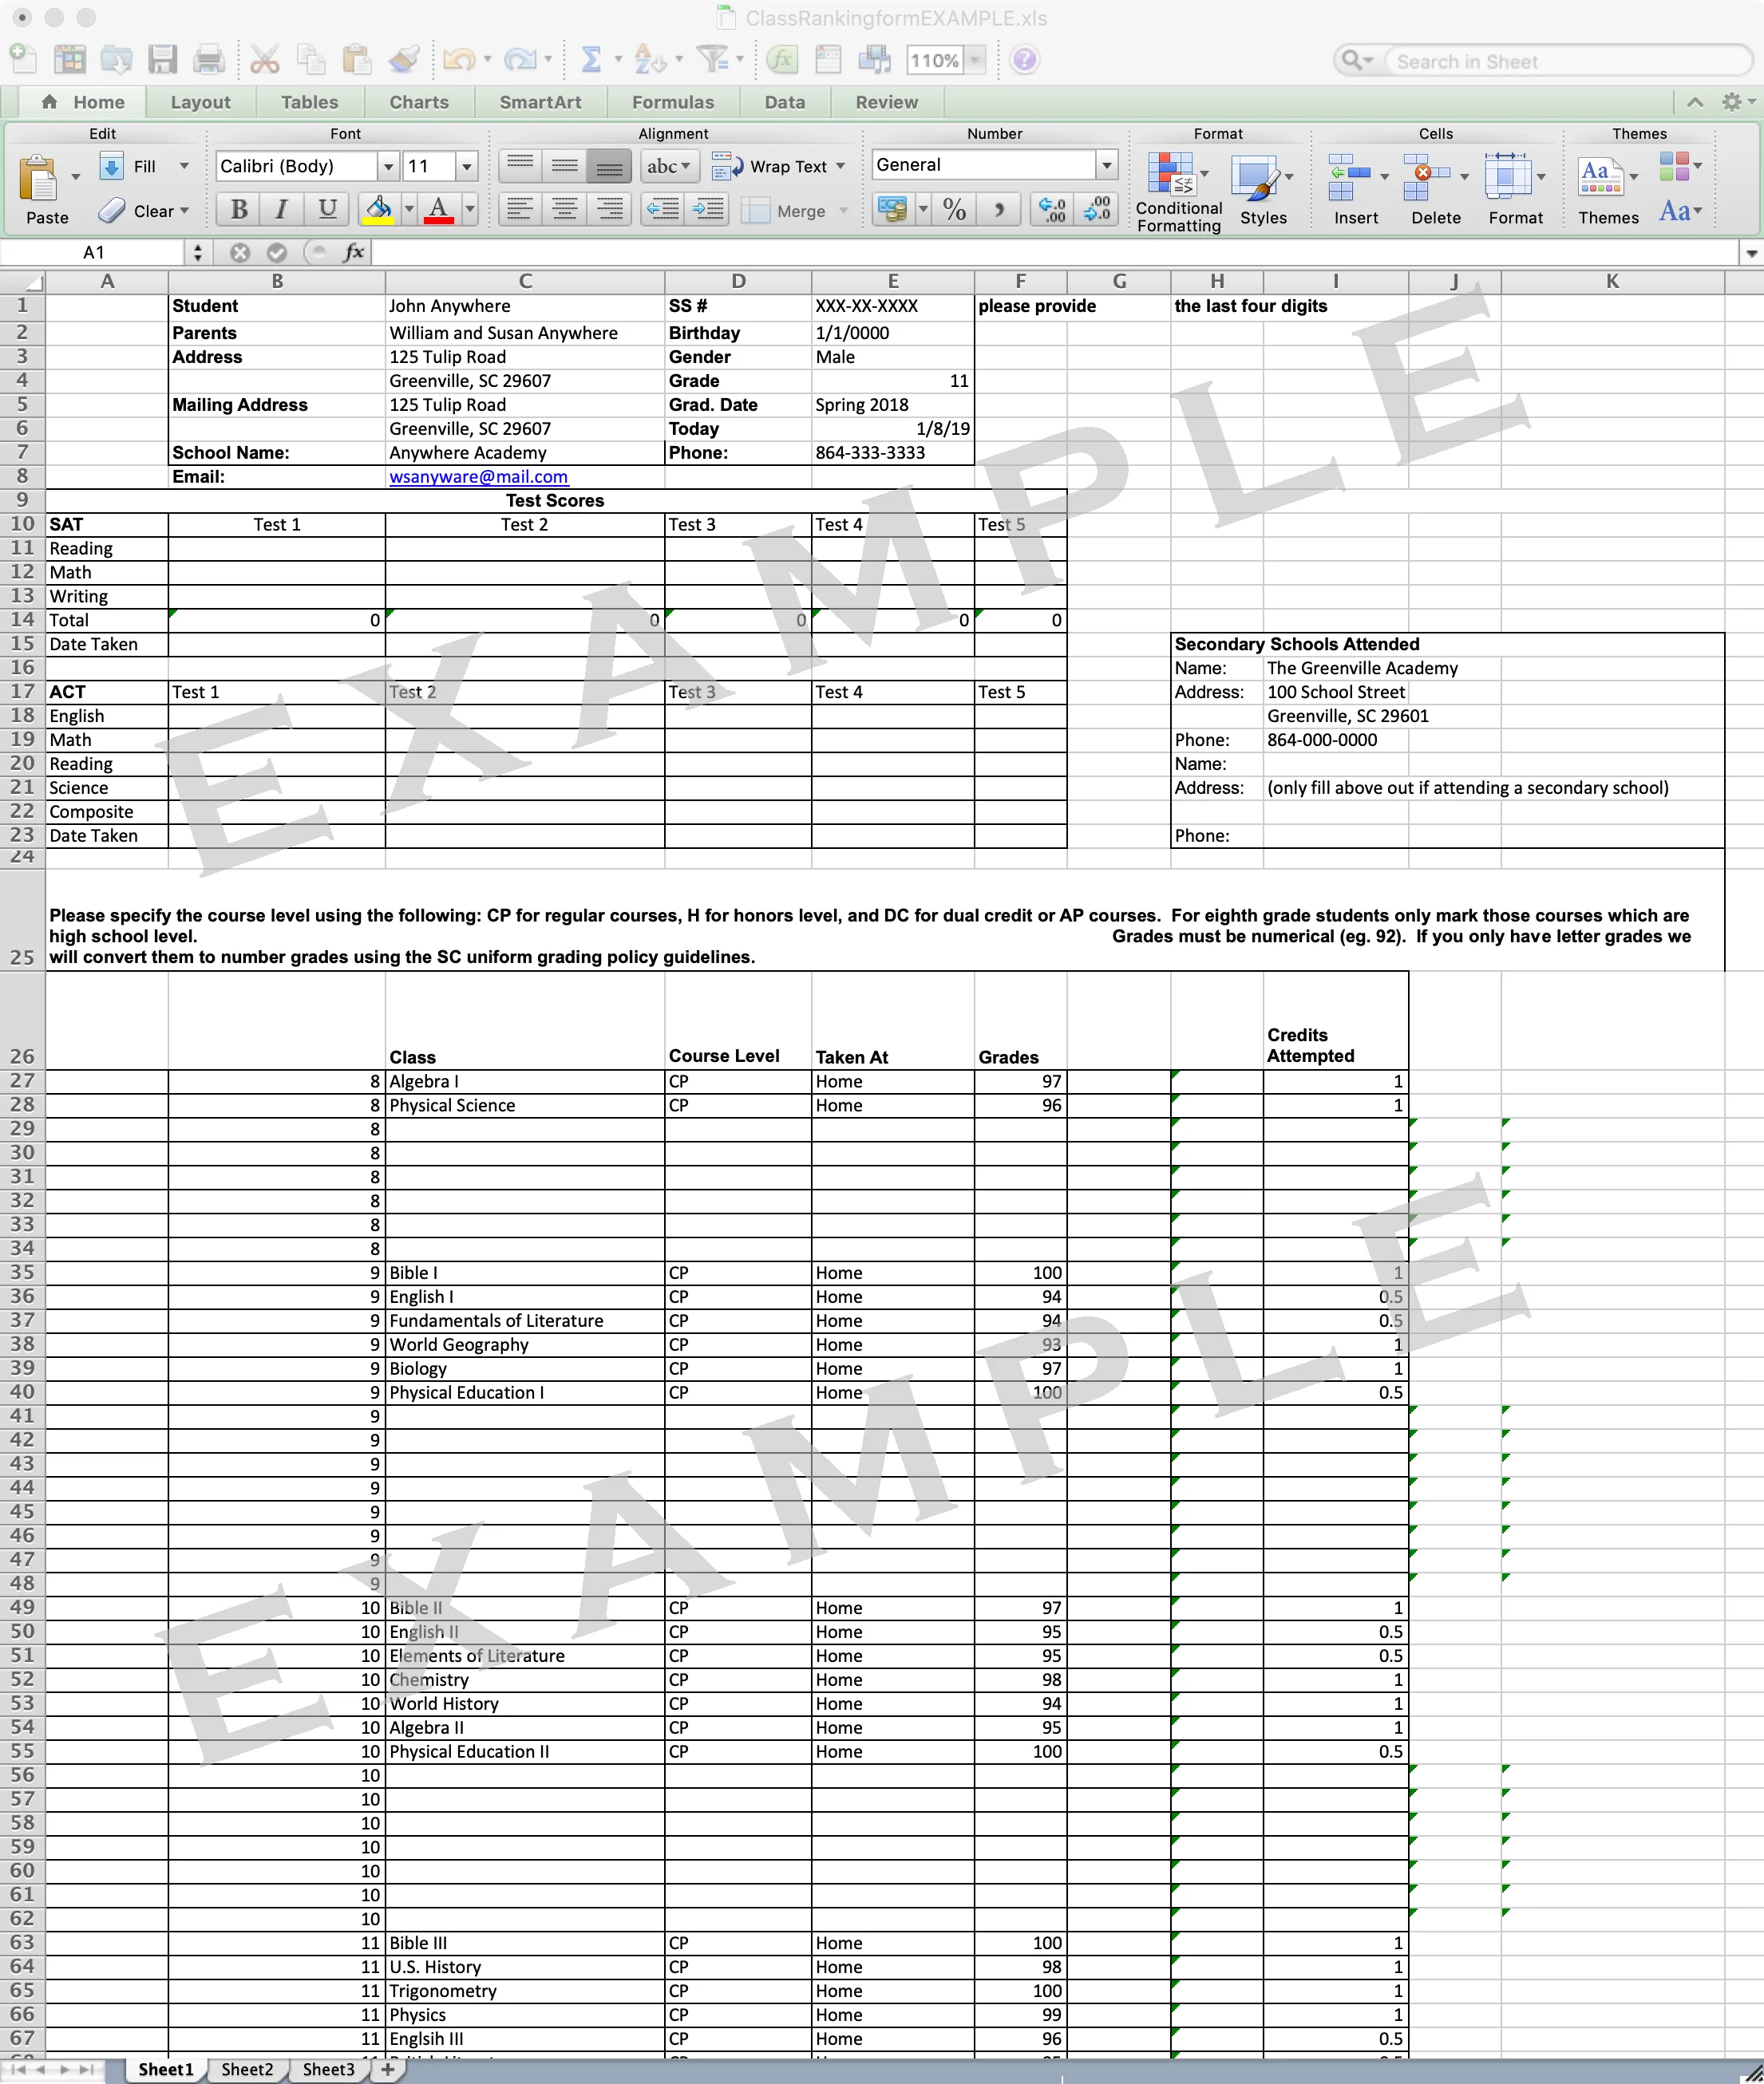Open the Formulas ribbon tab

[673, 102]
